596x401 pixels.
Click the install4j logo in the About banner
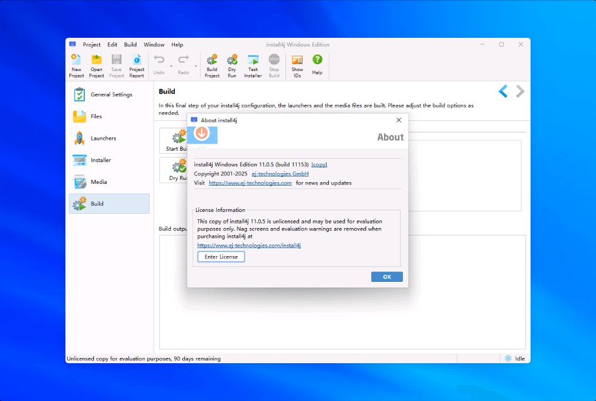coord(202,134)
